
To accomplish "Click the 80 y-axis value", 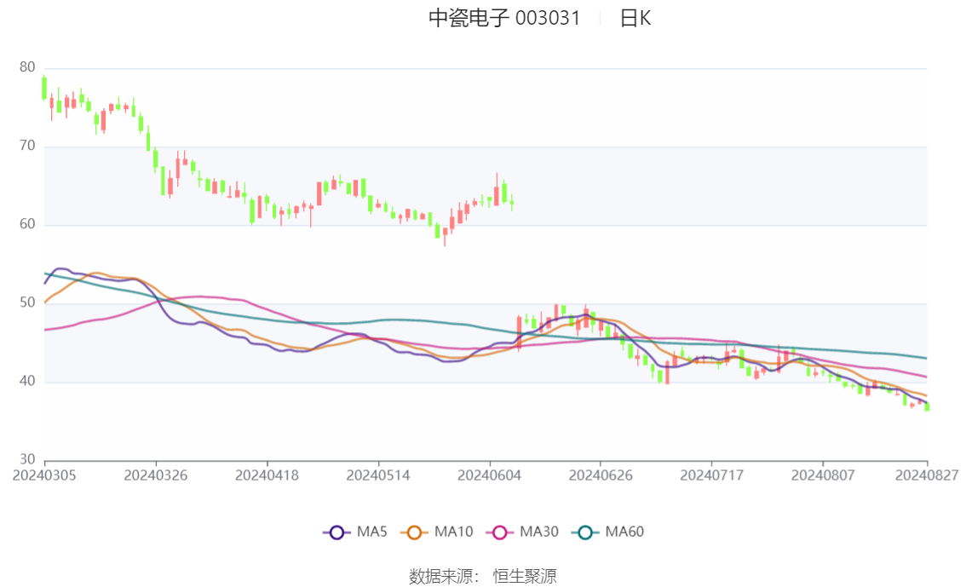I will pyautogui.click(x=27, y=67).
